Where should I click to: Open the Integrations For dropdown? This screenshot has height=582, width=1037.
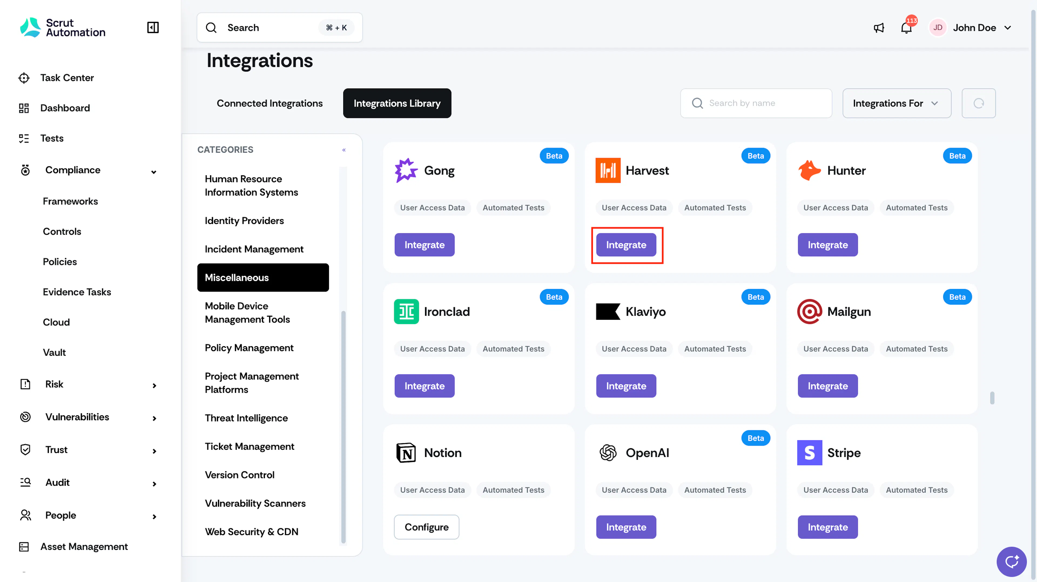click(x=897, y=103)
